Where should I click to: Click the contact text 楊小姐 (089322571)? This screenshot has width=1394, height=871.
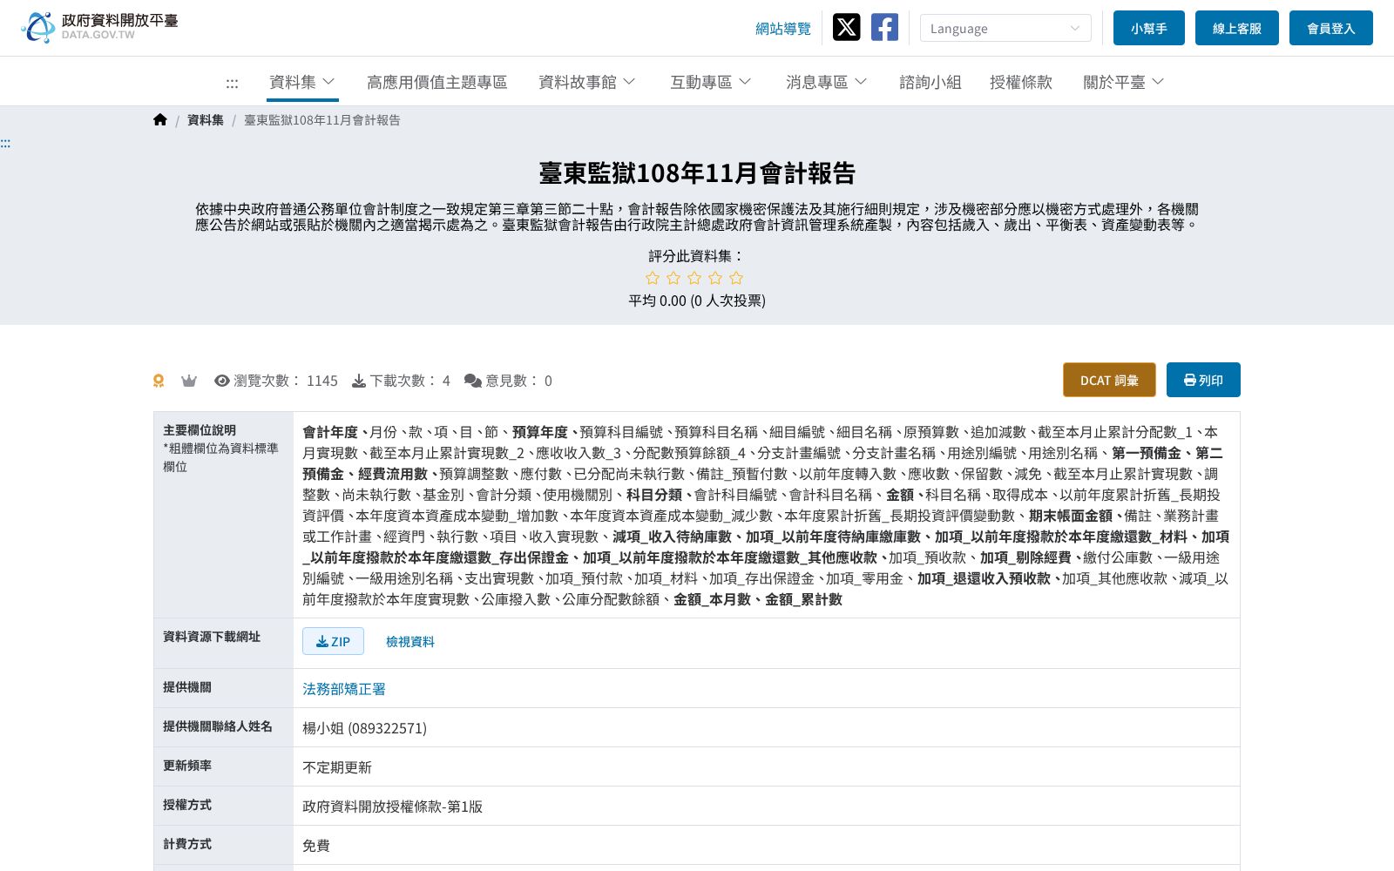[x=364, y=728]
